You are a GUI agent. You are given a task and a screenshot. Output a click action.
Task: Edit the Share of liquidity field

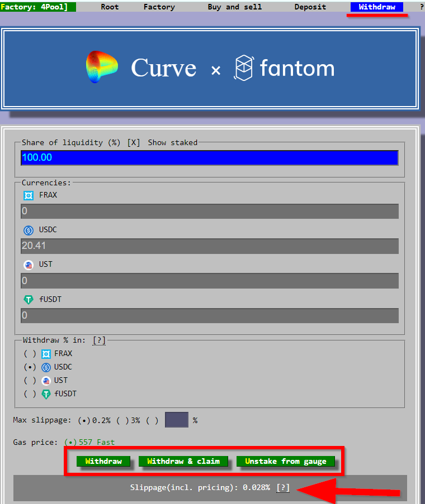tap(210, 158)
